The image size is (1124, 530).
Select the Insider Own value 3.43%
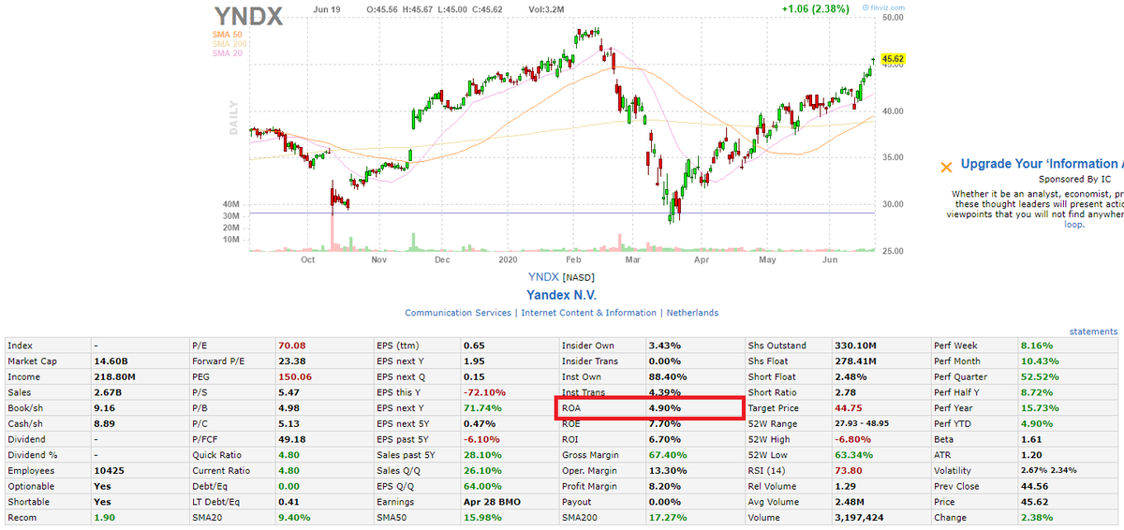[x=664, y=346]
